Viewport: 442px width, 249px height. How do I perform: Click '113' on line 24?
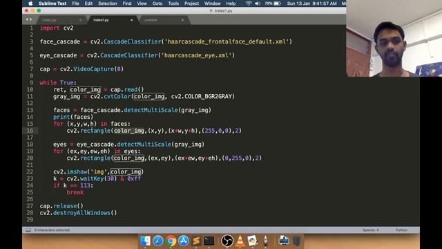coord(85,185)
